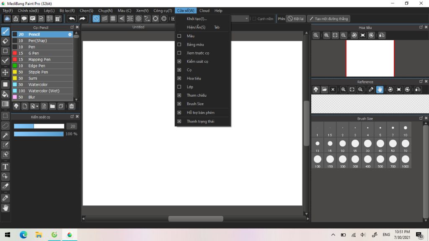Viewport: 429px width, 241px height.
Task: Uncheck the Brush Size window option
Action: 179,104
